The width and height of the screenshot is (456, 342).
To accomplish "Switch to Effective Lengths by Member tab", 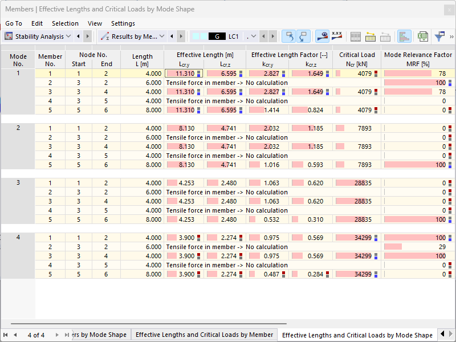I will tap(204, 335).
